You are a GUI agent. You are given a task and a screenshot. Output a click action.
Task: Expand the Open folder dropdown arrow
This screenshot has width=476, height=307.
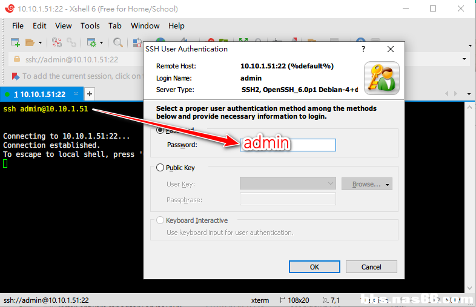(40, 43)
